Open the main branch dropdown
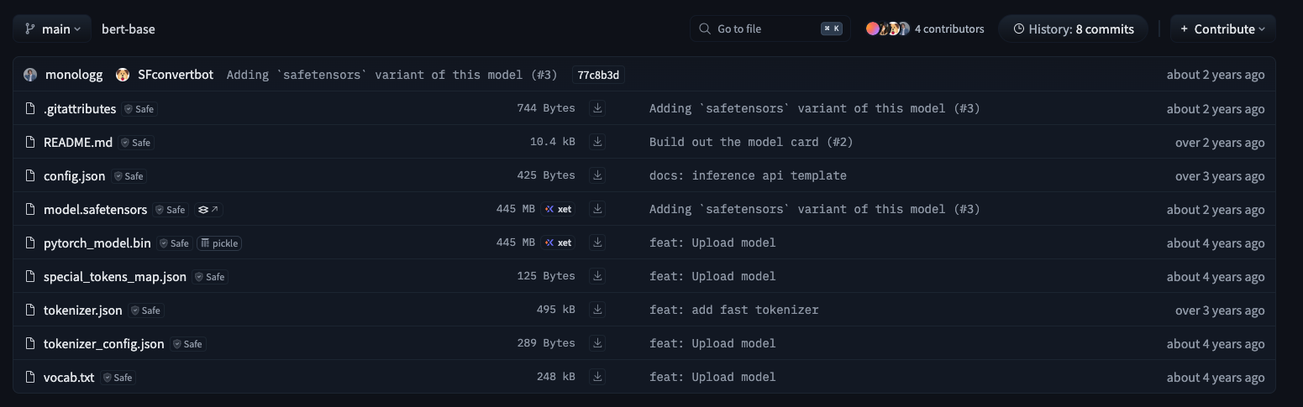1303x407 pixels. click(52, 29)
